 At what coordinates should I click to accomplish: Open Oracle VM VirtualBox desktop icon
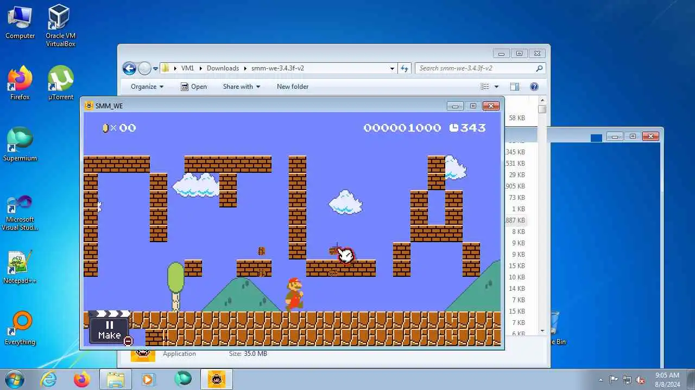click(60, 25)
